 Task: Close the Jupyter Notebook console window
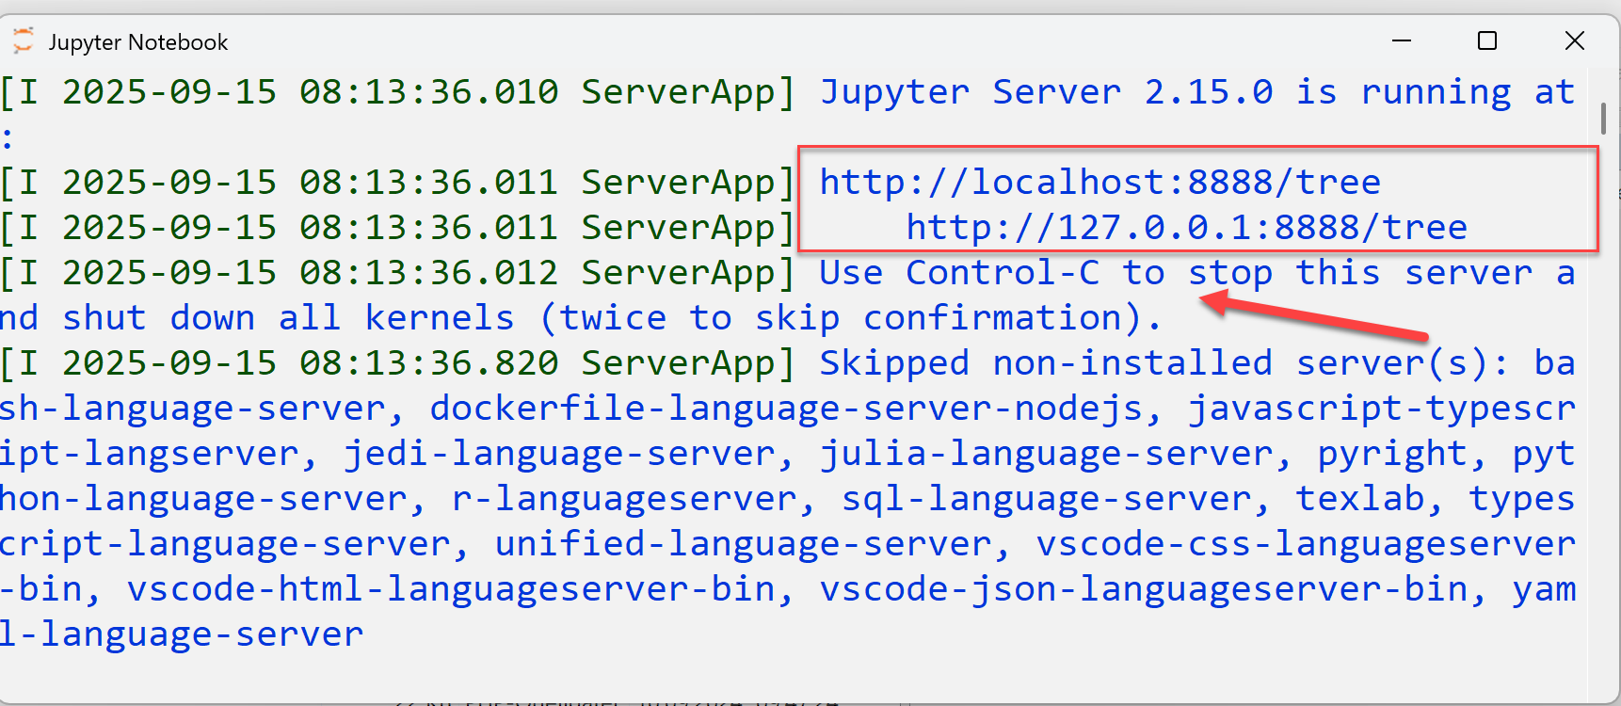tap(1575, 40)
